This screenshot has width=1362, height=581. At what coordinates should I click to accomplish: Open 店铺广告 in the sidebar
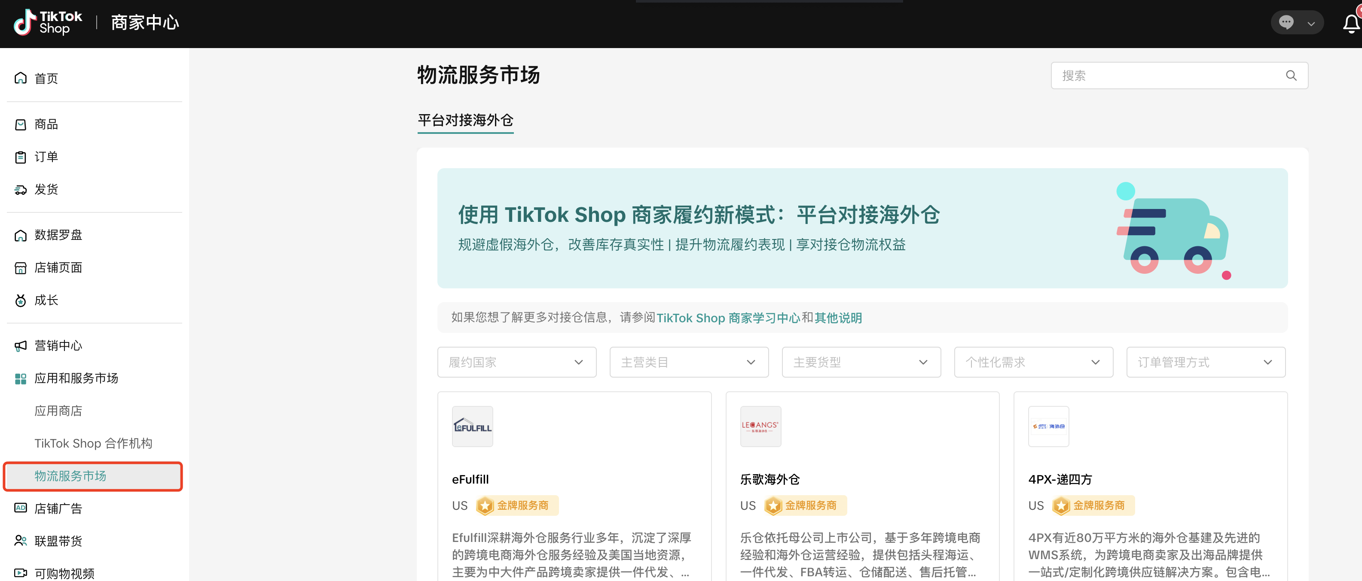(x=58, y=508)
